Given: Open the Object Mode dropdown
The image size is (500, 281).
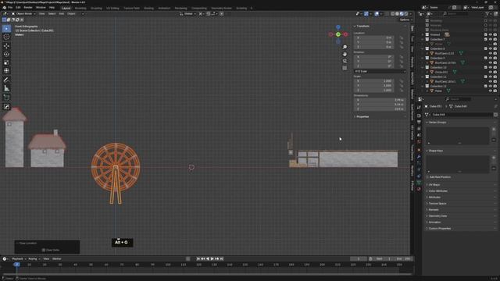Looking at the screenshot, I should tap(23, 14).
